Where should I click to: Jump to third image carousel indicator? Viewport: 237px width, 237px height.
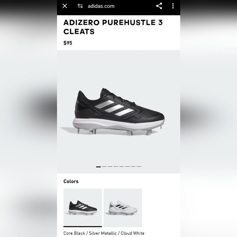click(x=110, y=167)
